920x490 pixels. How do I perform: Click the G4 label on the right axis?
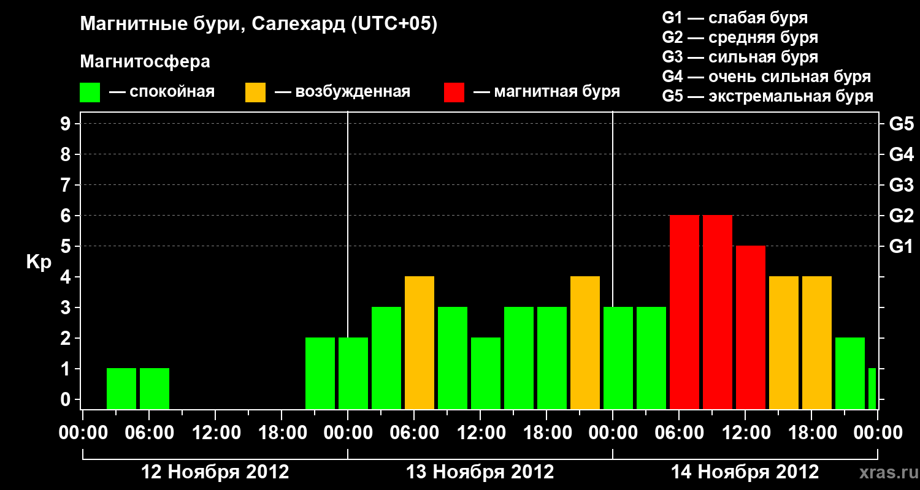pos(901,154)
